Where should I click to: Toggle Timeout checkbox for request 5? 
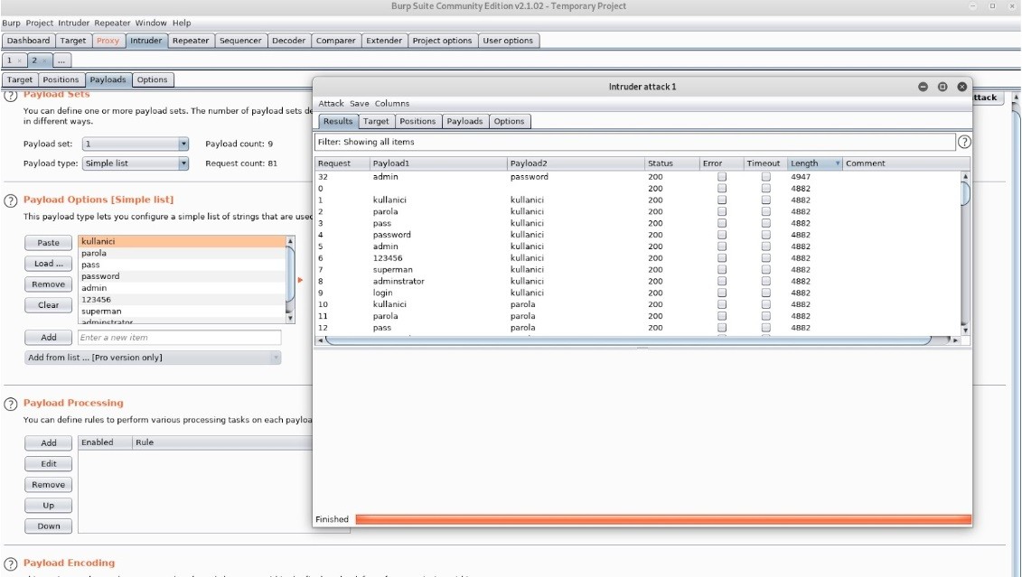(x=765, y=247)
